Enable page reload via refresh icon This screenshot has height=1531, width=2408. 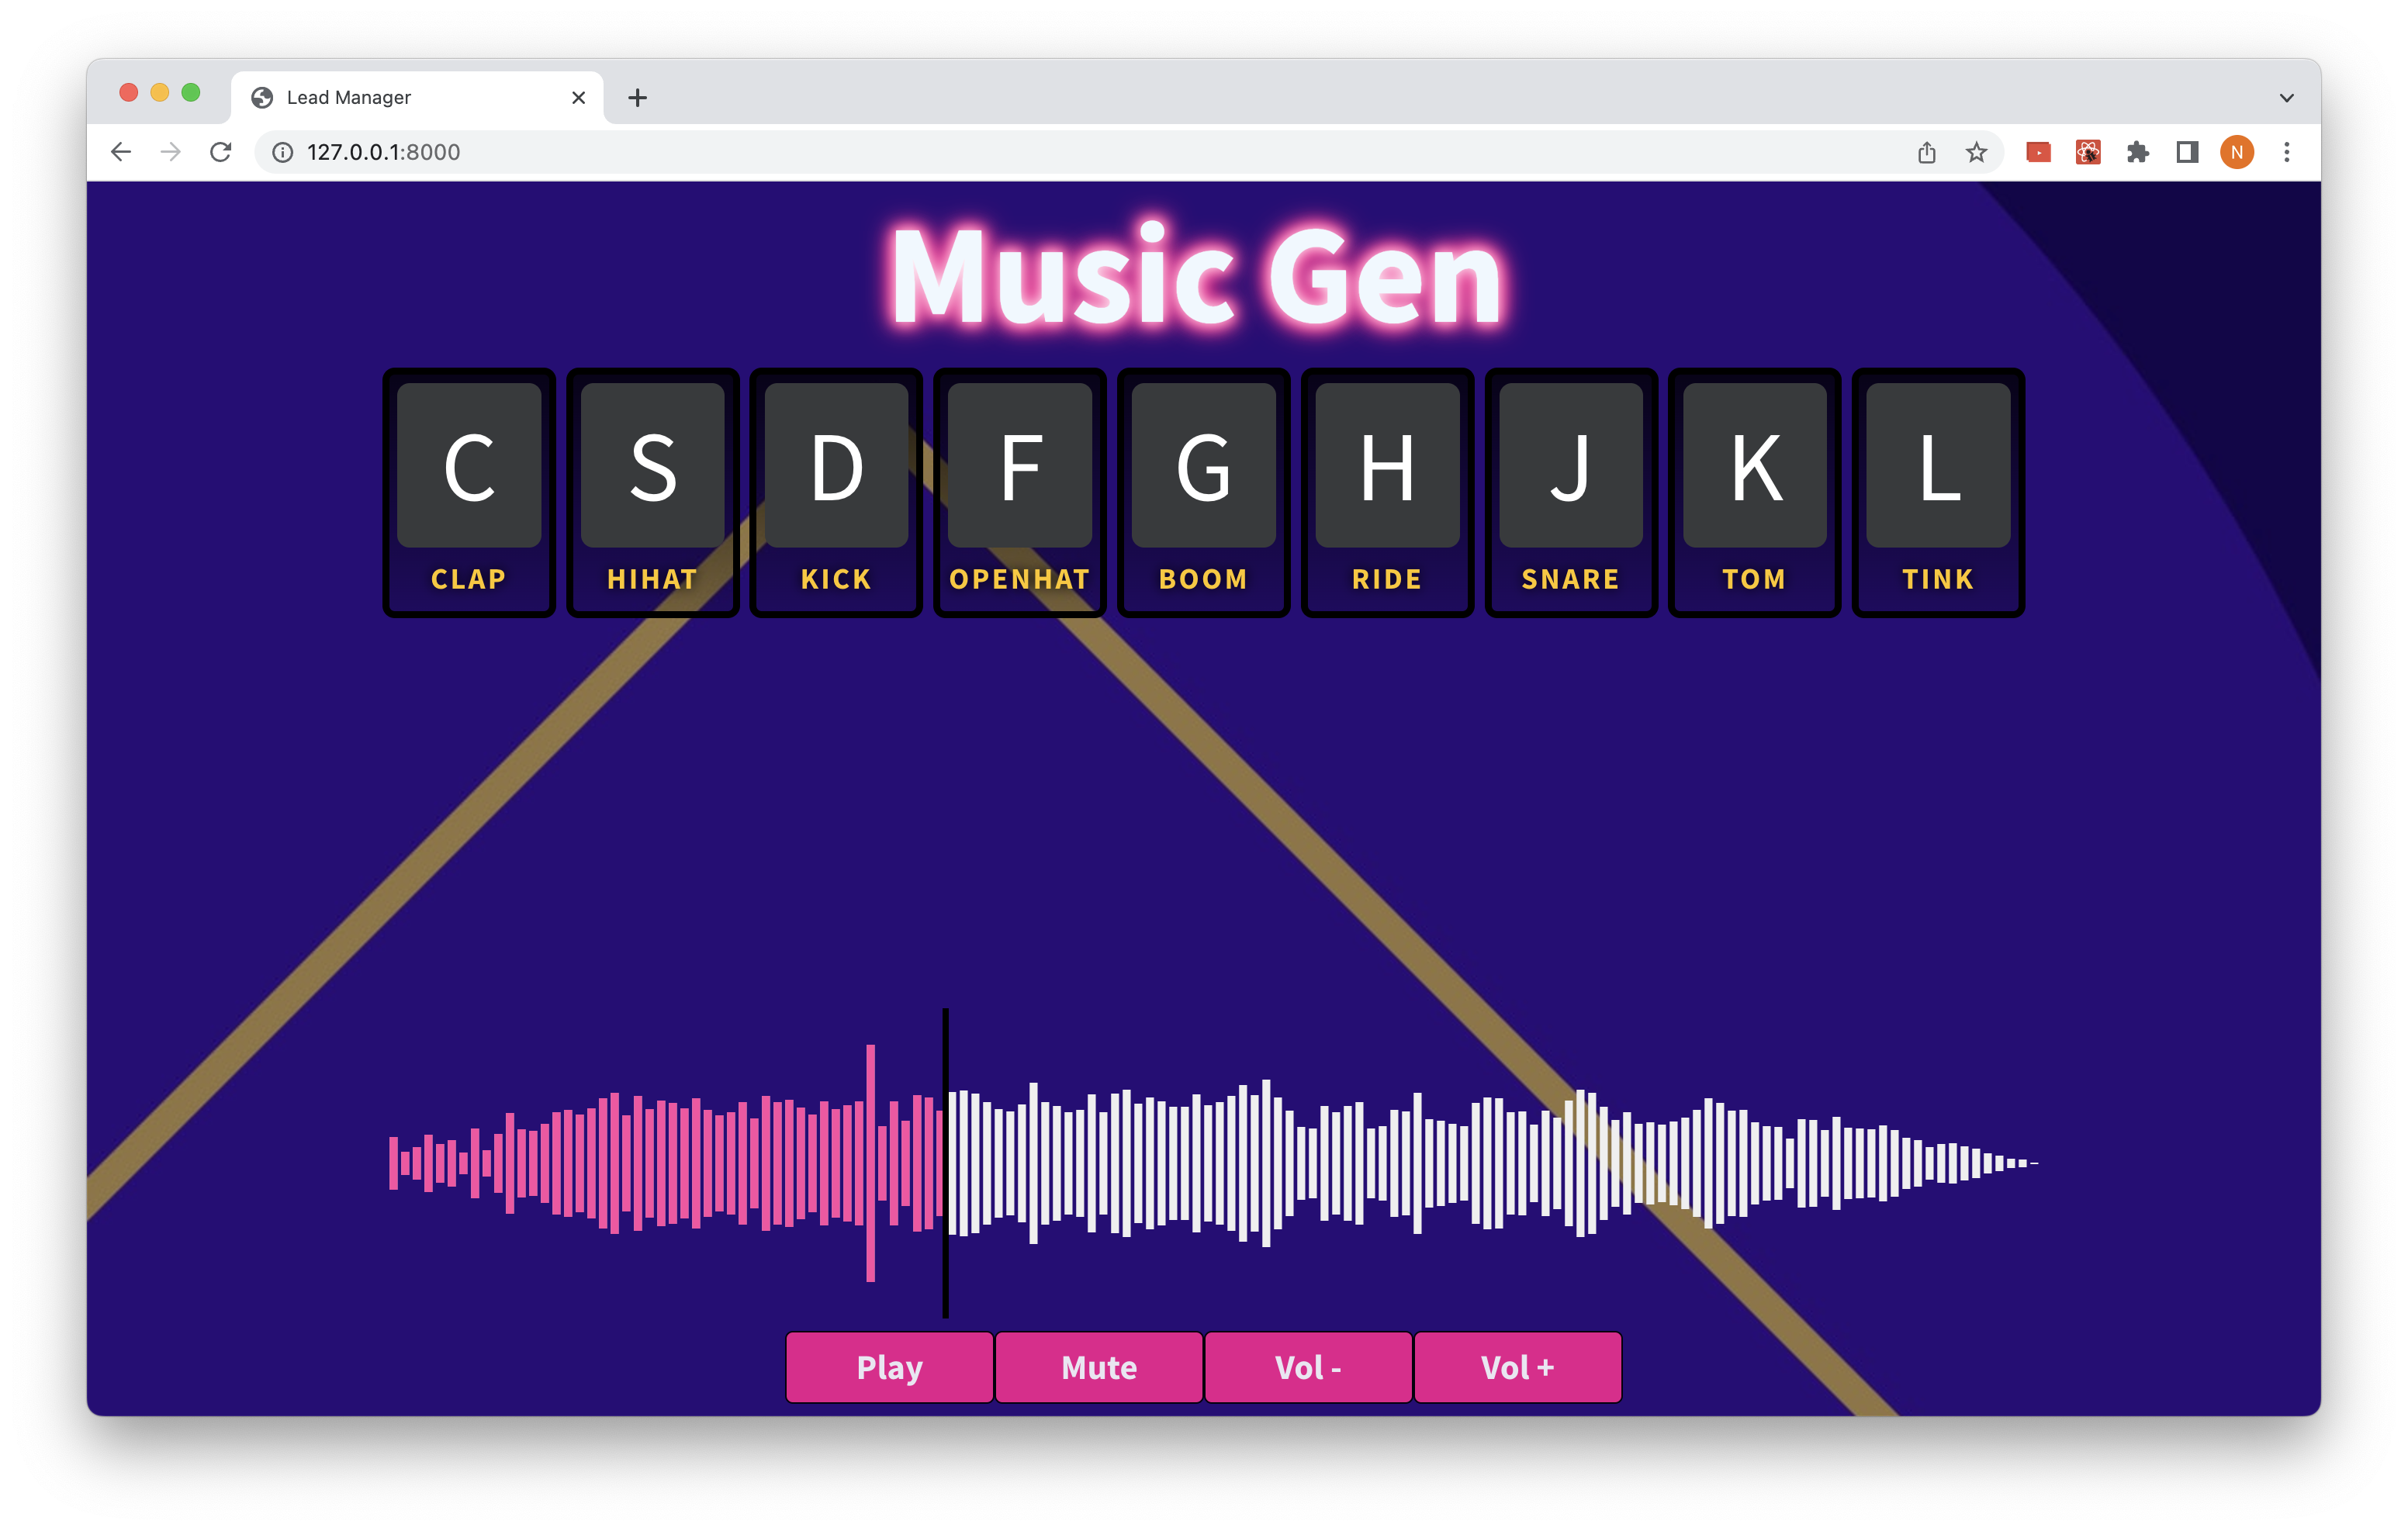(221, 152)
